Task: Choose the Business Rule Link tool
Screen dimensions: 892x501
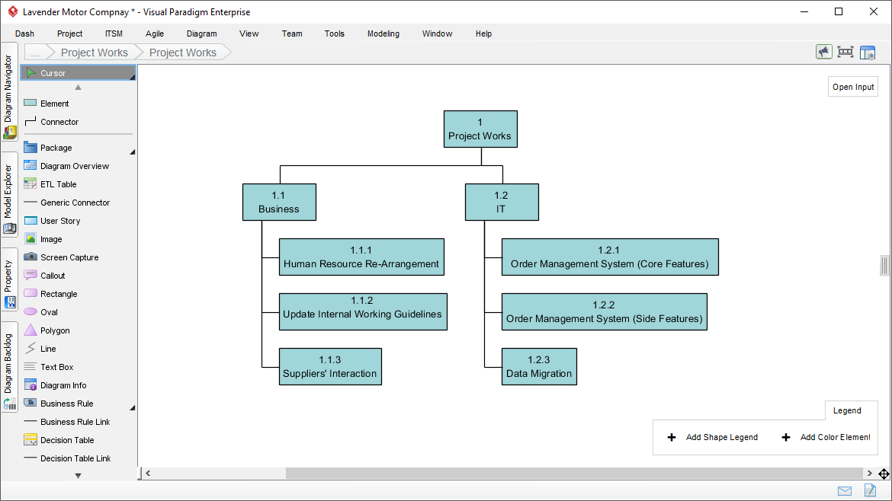Action: pyautogui.click(x=78, y=422)
